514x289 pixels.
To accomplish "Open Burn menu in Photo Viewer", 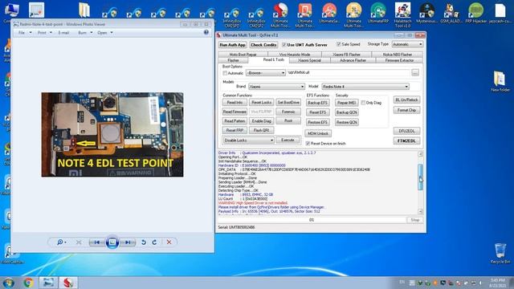I will click(x=85, y=33).
